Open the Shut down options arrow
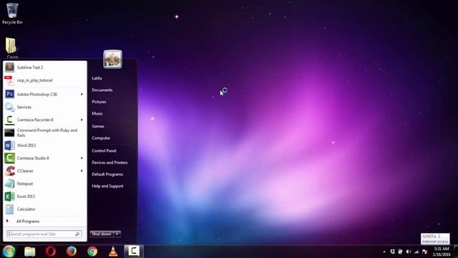Viewport: 458px width, 258px height. click(117, 234)
